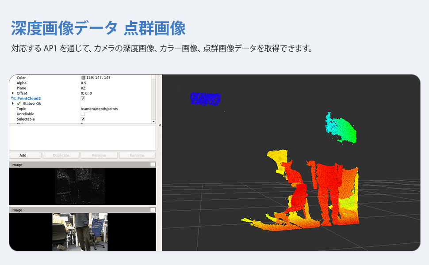Select the Plane value XZ
Viewport: 429px width, 265px height.
pos(83,88)
